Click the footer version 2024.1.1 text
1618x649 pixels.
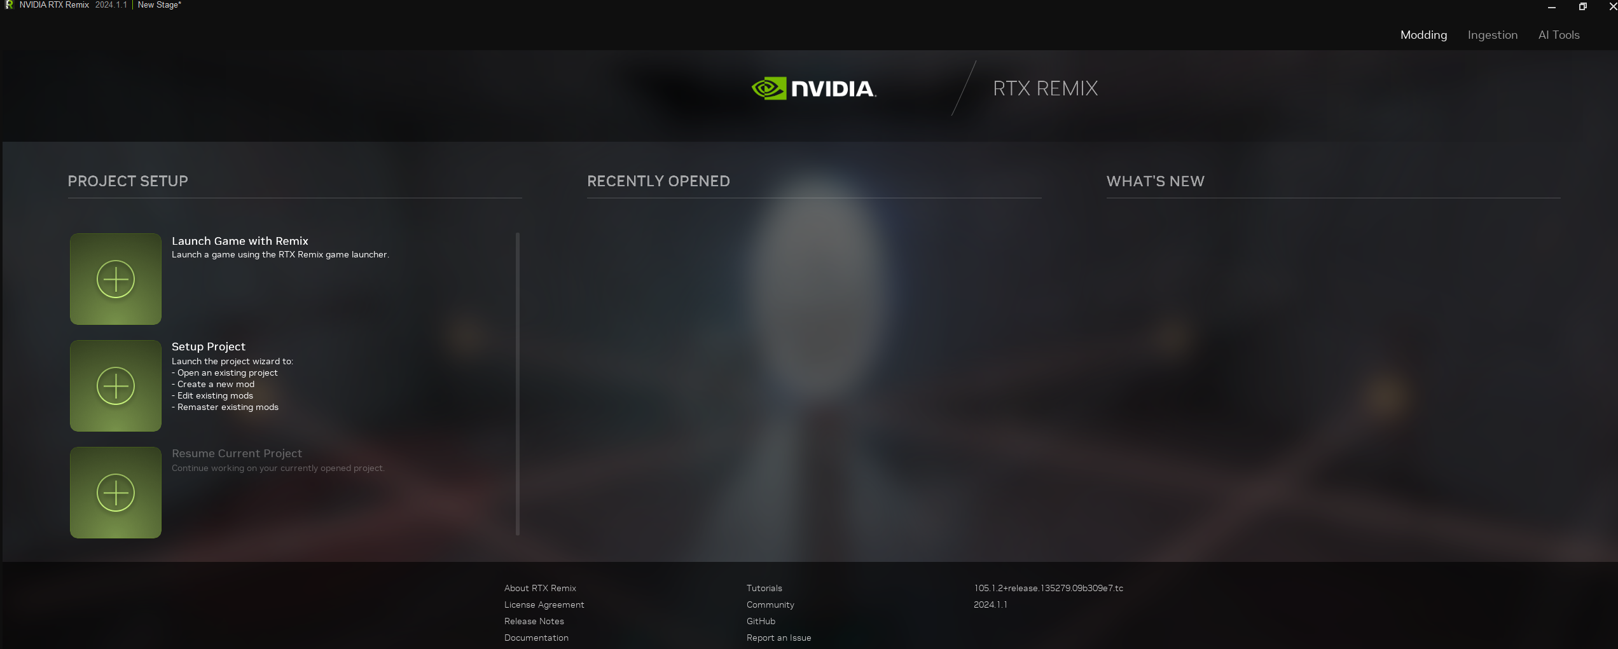coord(990,605)
